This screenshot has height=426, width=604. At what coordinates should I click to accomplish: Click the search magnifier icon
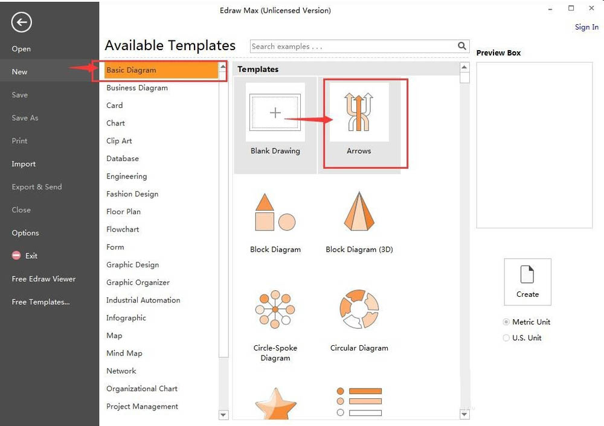point(462,46)
